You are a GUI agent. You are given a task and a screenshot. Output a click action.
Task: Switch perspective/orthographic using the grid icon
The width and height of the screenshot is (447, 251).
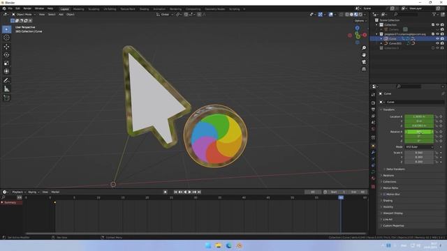(x=364, y=69)
